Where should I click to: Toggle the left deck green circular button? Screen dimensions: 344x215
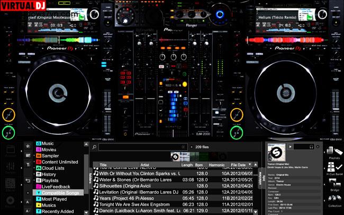click(8, 133)
